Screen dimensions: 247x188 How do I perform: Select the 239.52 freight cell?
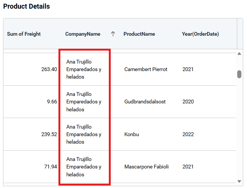pos(49,134)
